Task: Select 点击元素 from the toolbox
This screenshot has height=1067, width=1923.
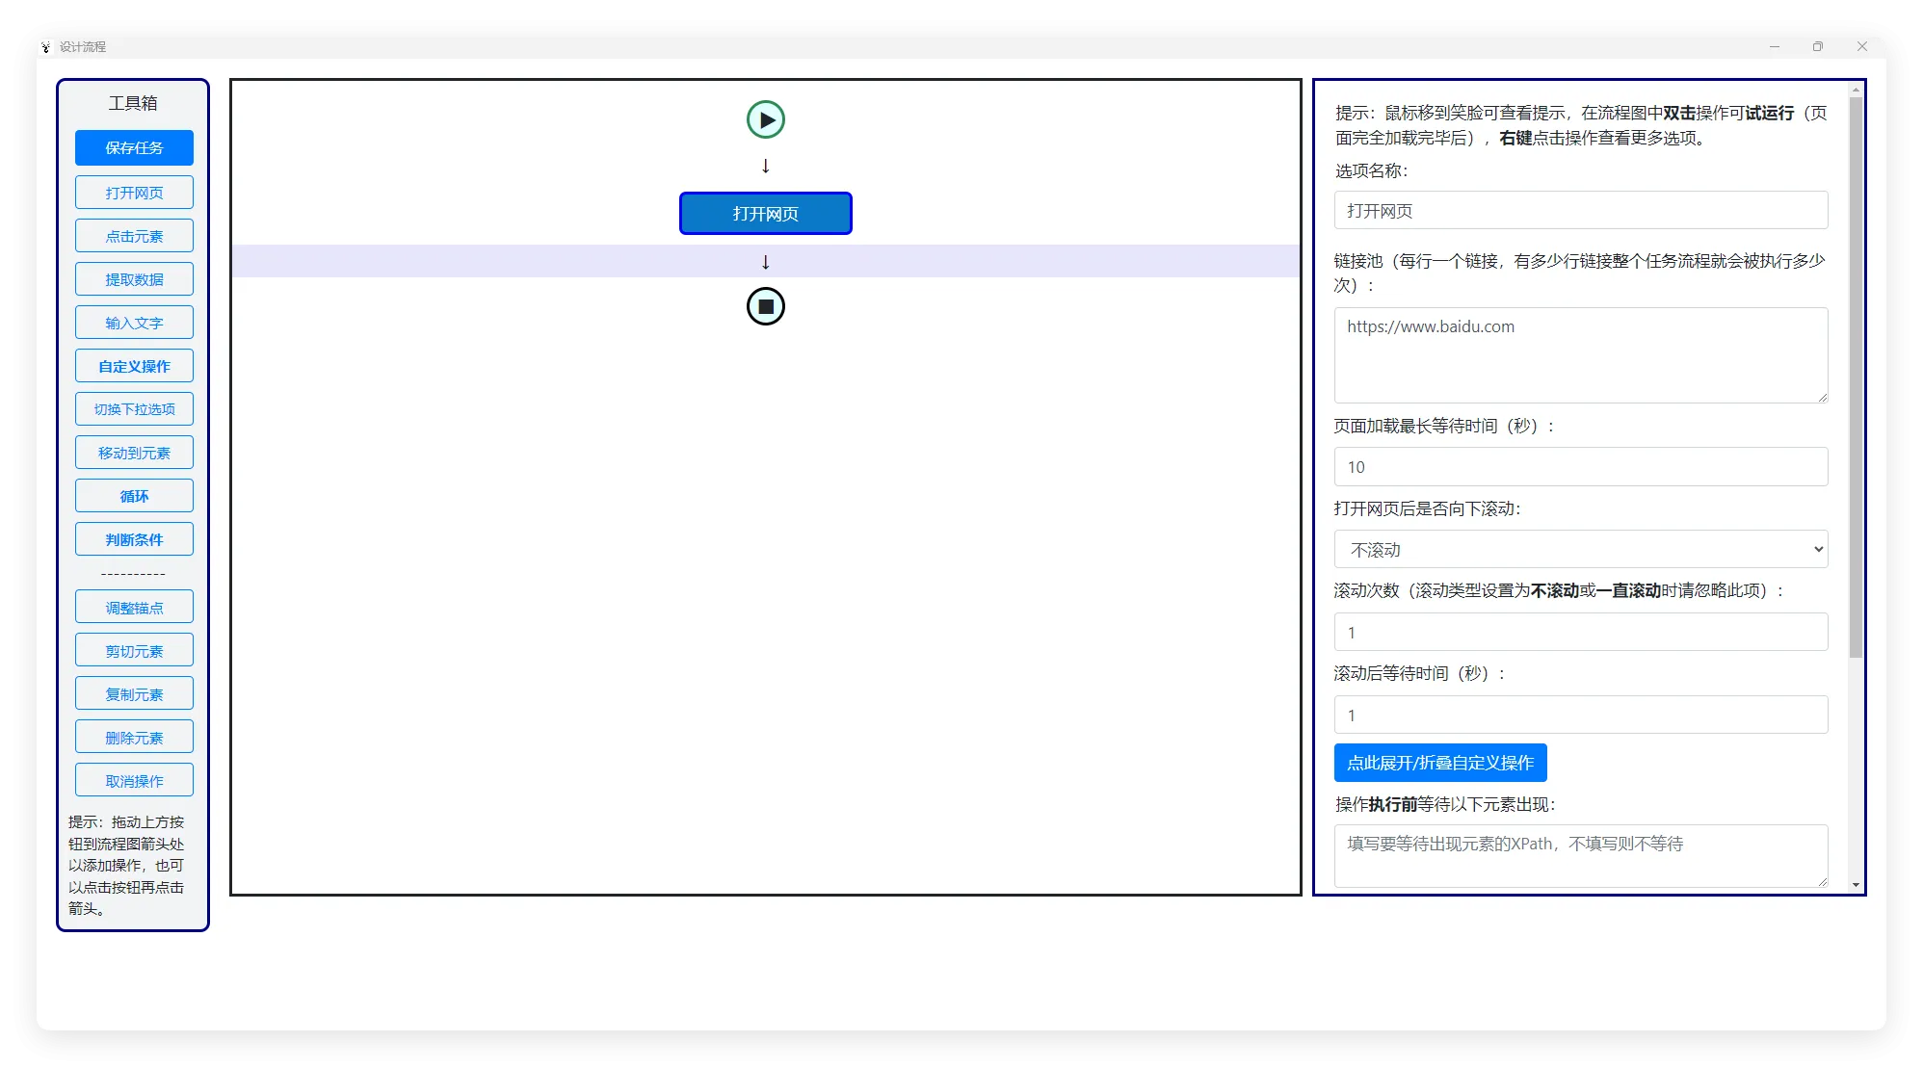Action: [x=134, y=235]
